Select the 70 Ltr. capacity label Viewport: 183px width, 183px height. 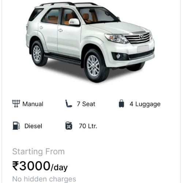[x=88, y=126]
